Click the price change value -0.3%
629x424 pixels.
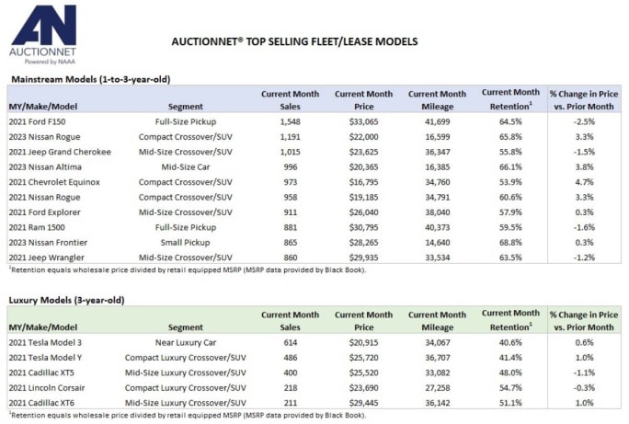584,388
